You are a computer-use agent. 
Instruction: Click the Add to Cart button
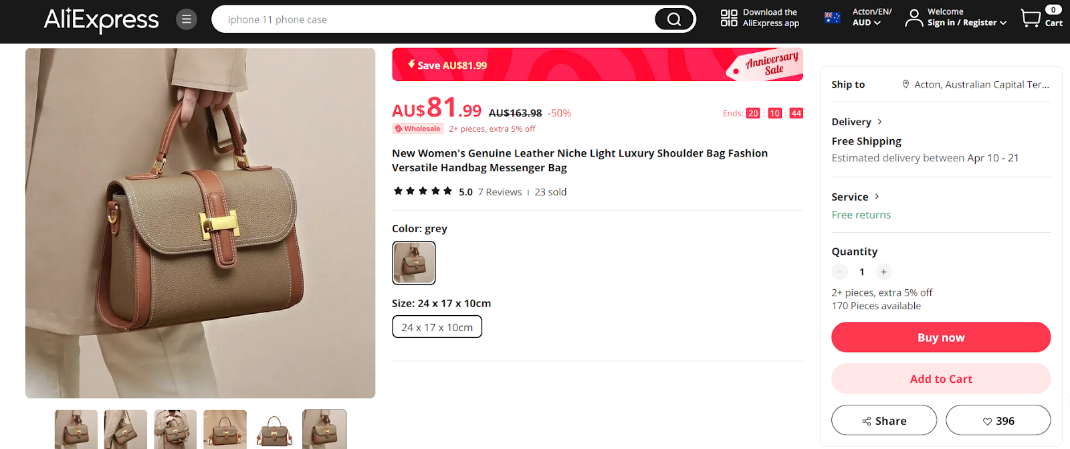point(941,379)
